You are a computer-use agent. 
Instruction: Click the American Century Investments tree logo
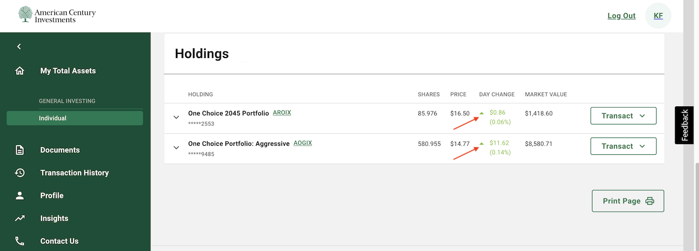[x=25, y=15]
